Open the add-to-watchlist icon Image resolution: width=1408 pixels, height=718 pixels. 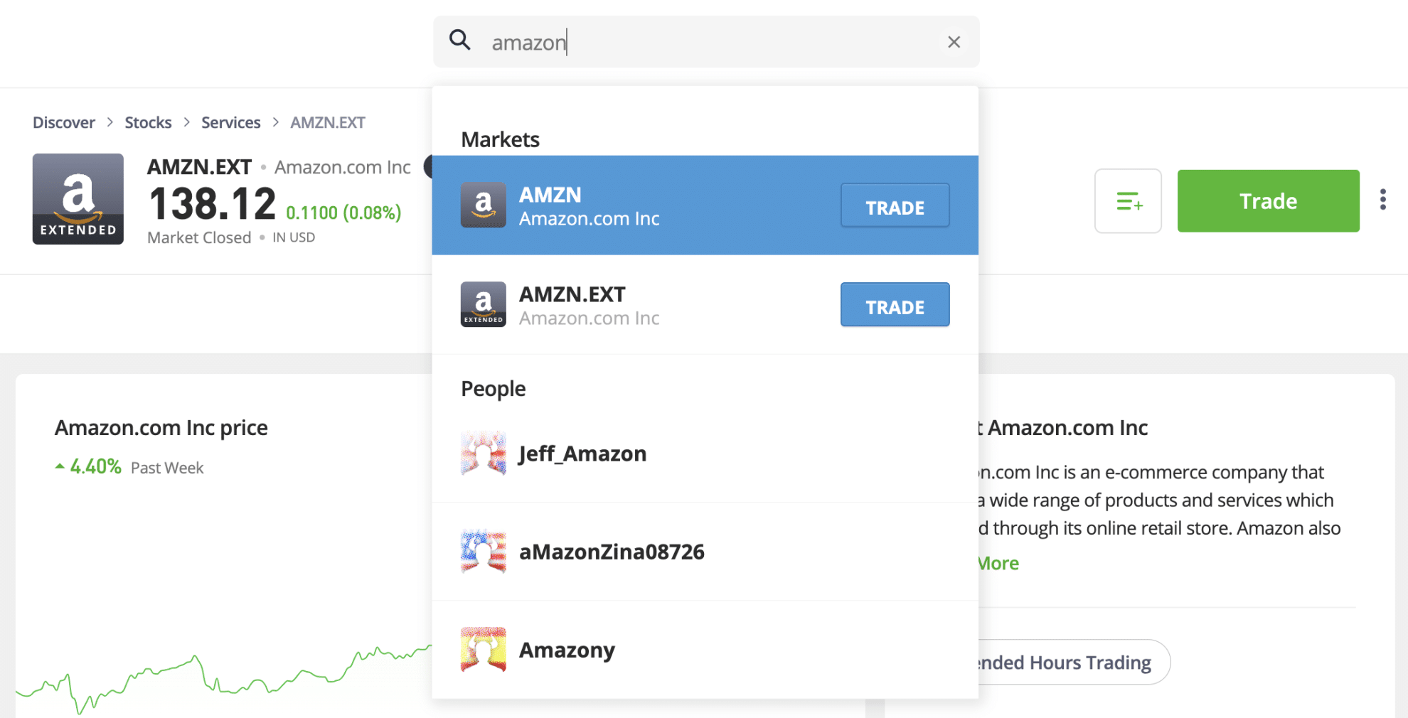[x=1128, y=201]
